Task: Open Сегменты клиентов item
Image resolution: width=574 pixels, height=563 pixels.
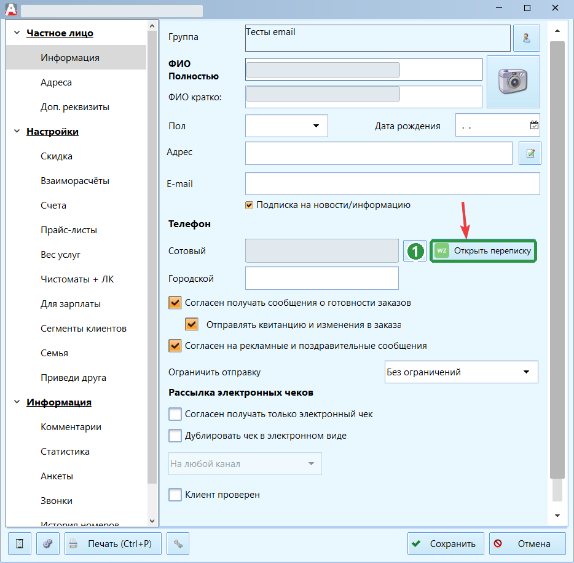Action: click(84, 329)
